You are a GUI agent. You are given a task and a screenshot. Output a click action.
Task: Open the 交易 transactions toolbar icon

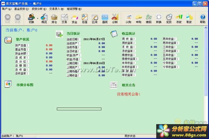click(64, 19)
